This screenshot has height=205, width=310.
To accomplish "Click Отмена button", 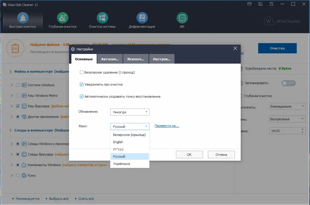I will 221,155.
